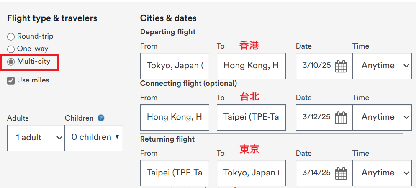Click returning From field Taipei
The width and height of the screenshot is (416, 188).
[175, 173]
